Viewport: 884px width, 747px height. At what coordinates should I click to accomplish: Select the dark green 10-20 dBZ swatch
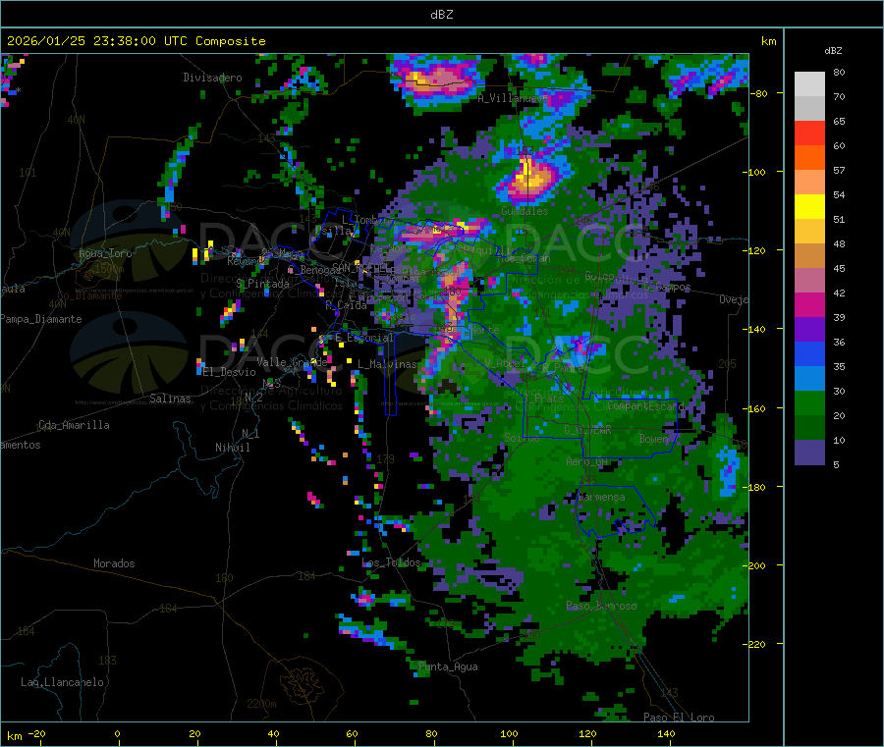click(809, 428)
